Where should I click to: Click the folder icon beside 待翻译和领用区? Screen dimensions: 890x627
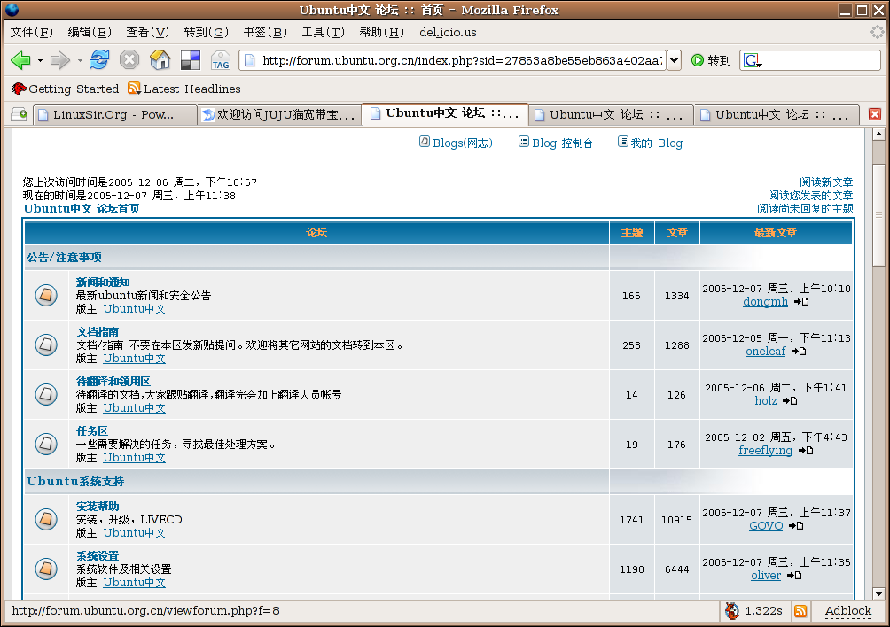46,394
